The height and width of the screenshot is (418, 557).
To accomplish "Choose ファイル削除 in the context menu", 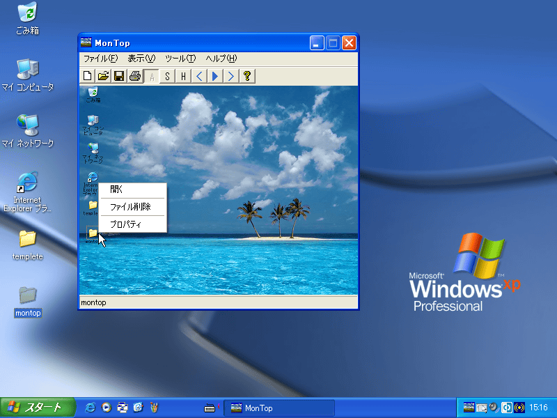I will point(132,207).
